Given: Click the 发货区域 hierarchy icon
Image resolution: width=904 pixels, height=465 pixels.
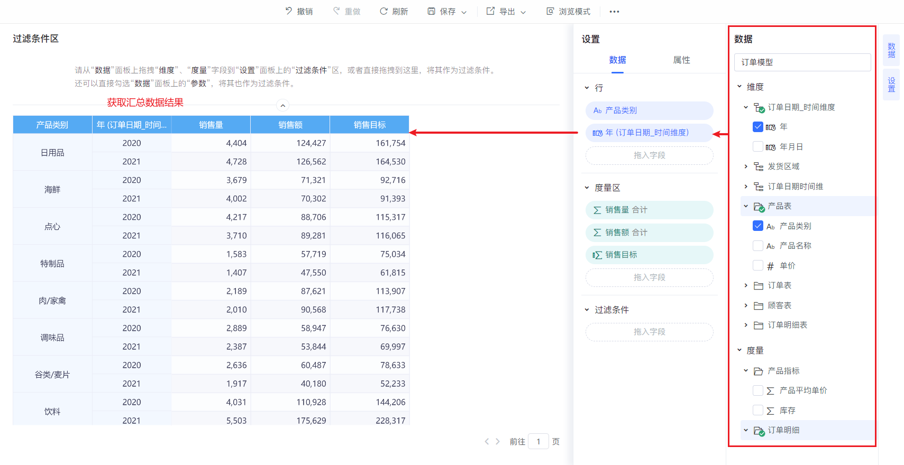Looking at the screenshot, I should coord(759,166).
